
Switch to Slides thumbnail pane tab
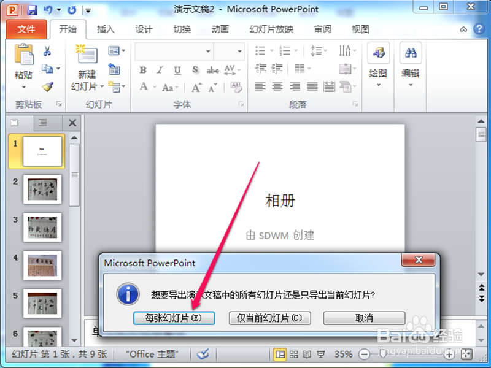15,123
